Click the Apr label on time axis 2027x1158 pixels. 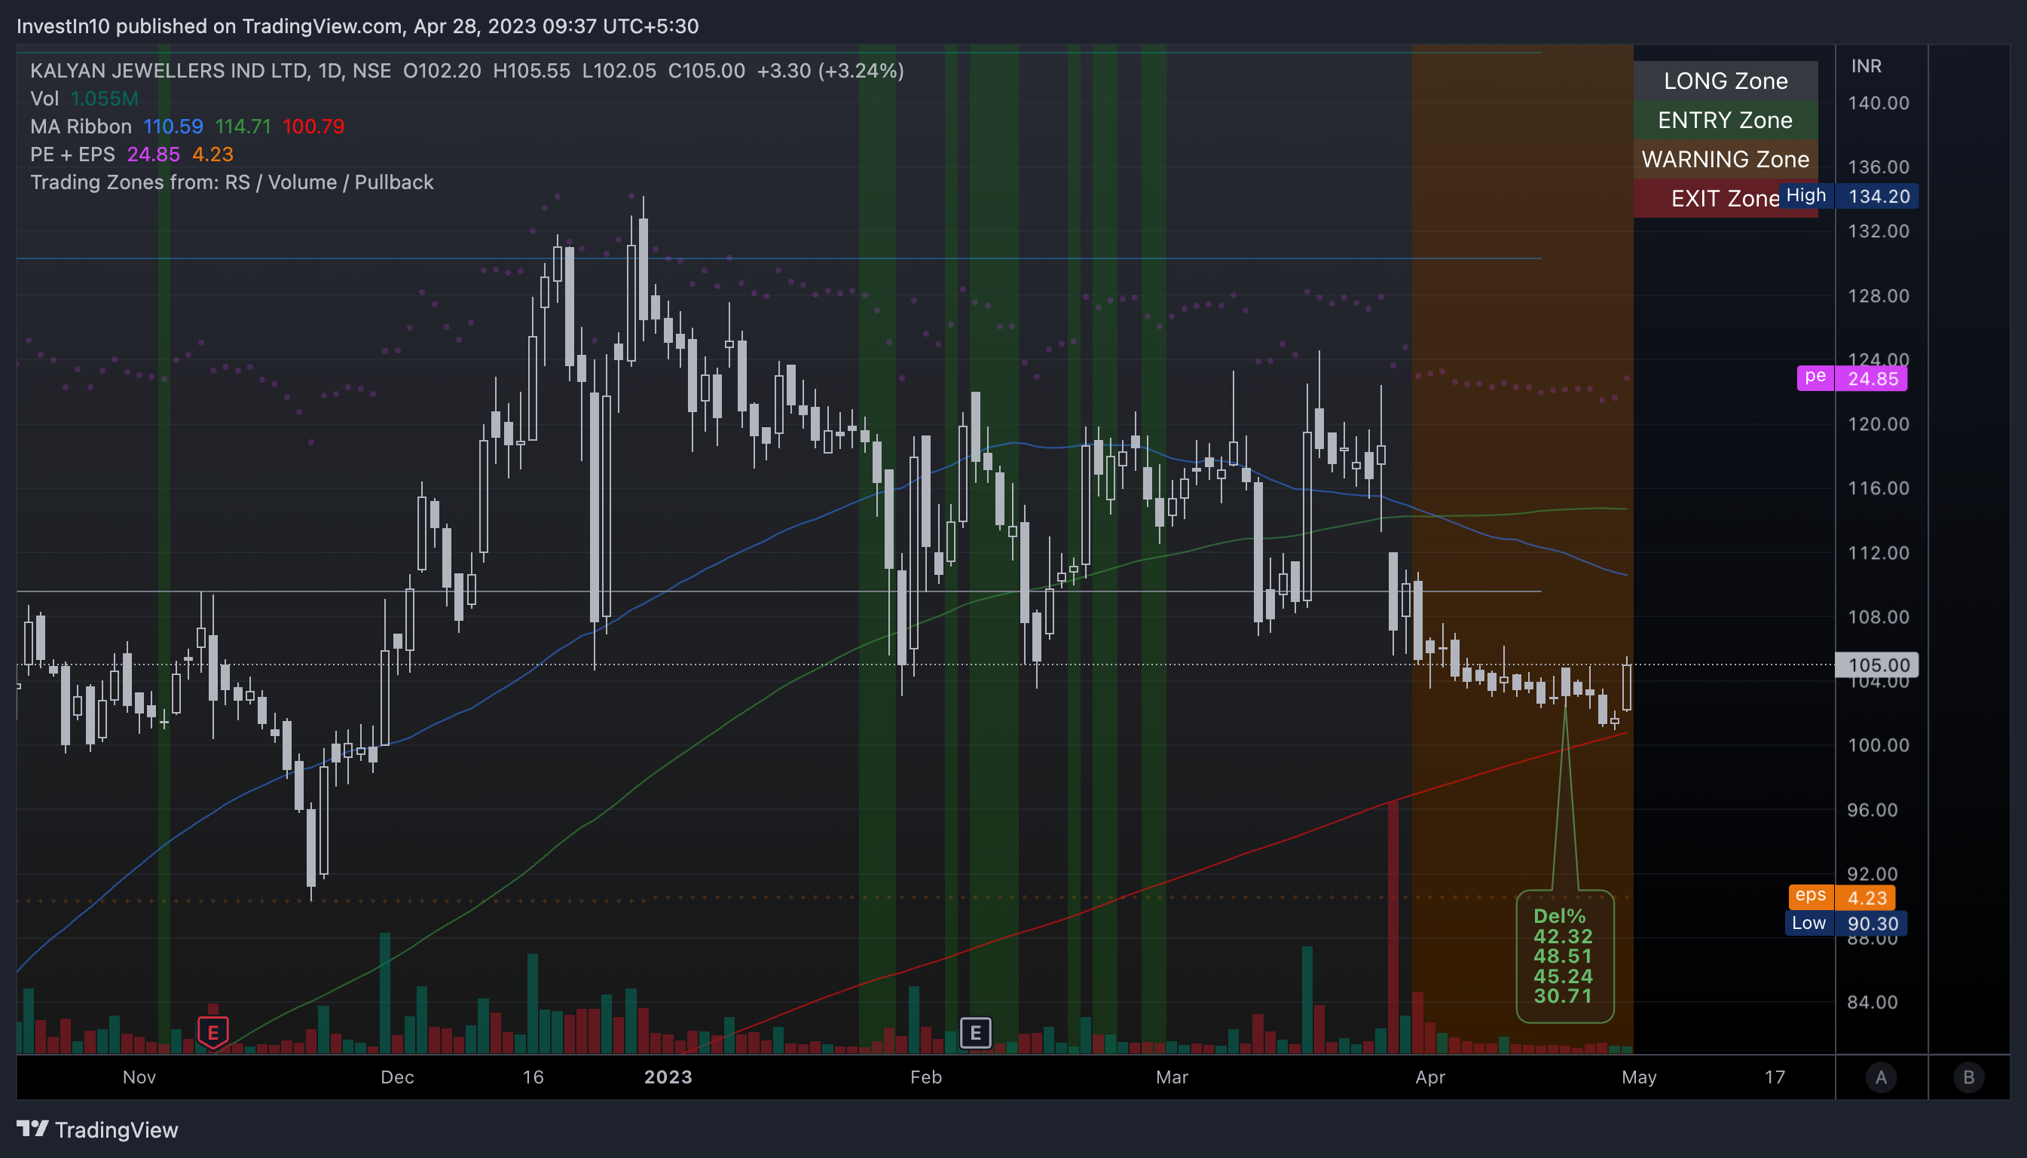tap(1429, 1077)
